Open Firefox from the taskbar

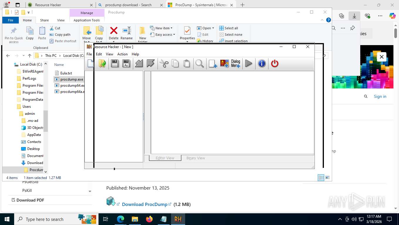point(149,219)
